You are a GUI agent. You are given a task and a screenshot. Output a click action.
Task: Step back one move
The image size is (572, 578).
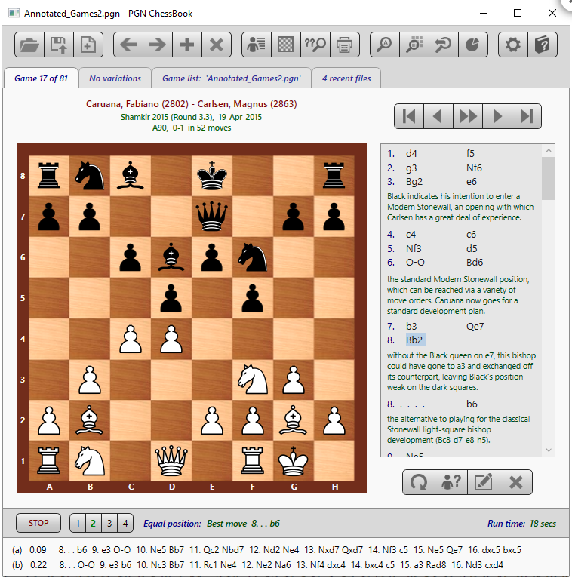click(438, 116)
